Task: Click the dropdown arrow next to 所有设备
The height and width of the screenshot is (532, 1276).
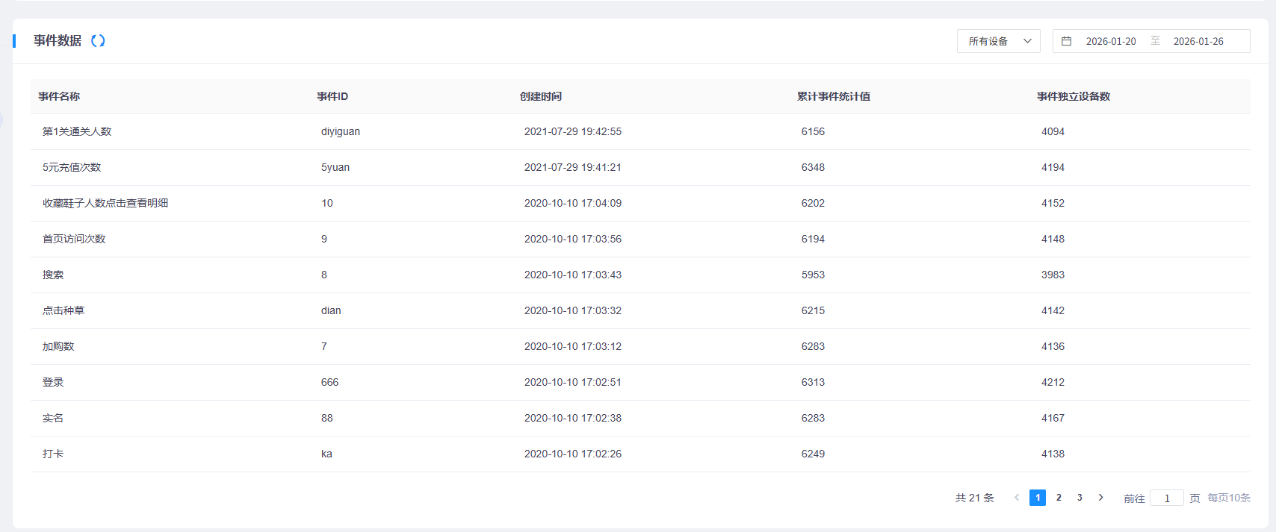Action: (1027, 41)
